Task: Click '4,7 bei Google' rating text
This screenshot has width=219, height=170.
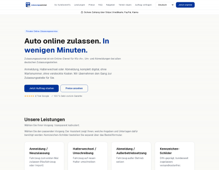Action: tap(42, 96)
